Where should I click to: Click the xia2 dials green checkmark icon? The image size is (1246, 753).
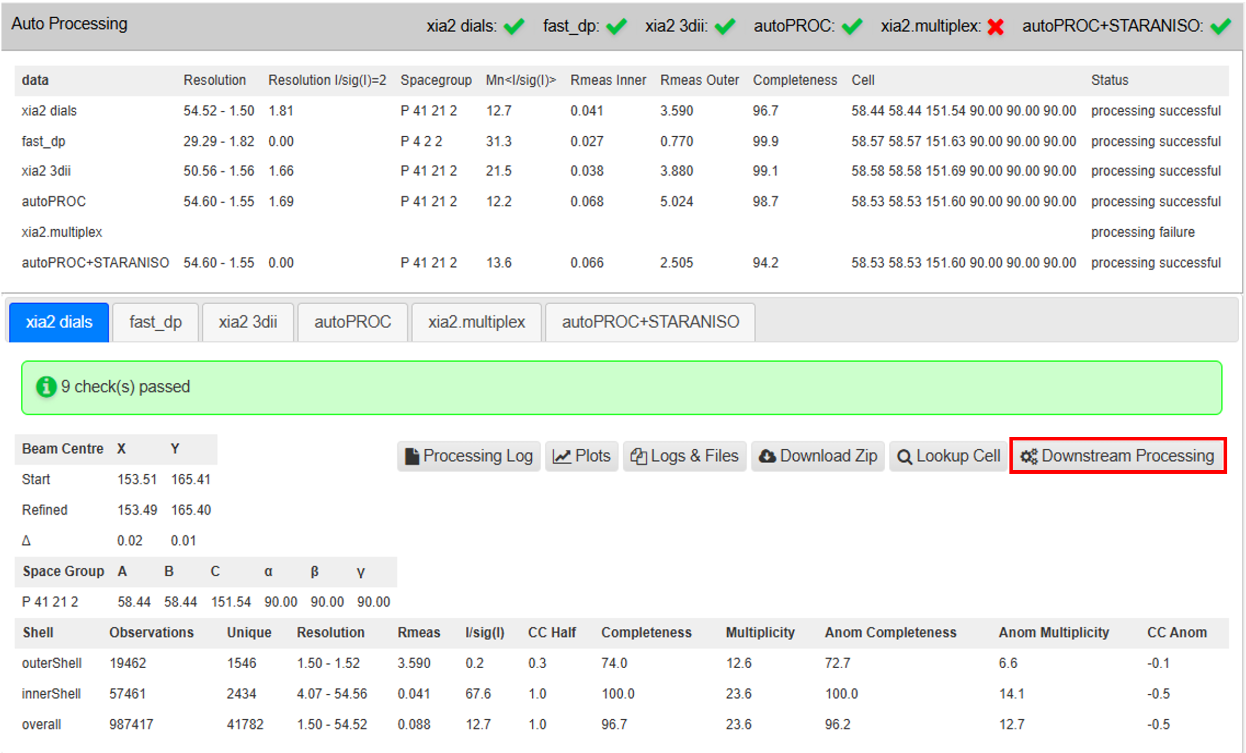pos(514,25)
